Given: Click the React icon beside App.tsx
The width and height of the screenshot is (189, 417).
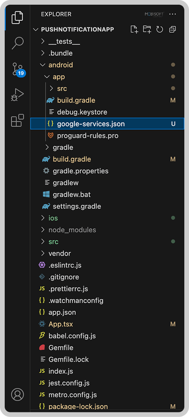Looking at the screenshot, I should (42, 324).
